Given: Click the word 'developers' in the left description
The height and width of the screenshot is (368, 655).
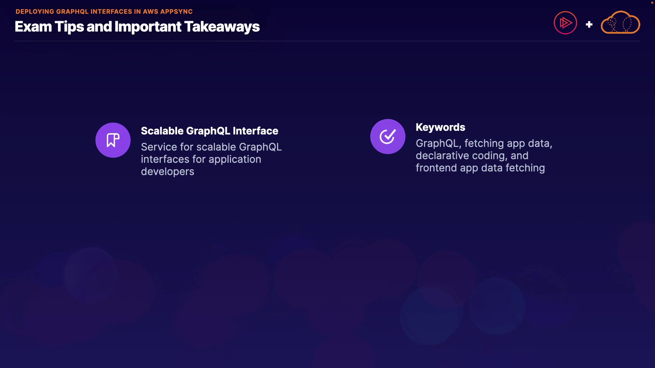Looking at the screenshot, I should click(168, 171).
